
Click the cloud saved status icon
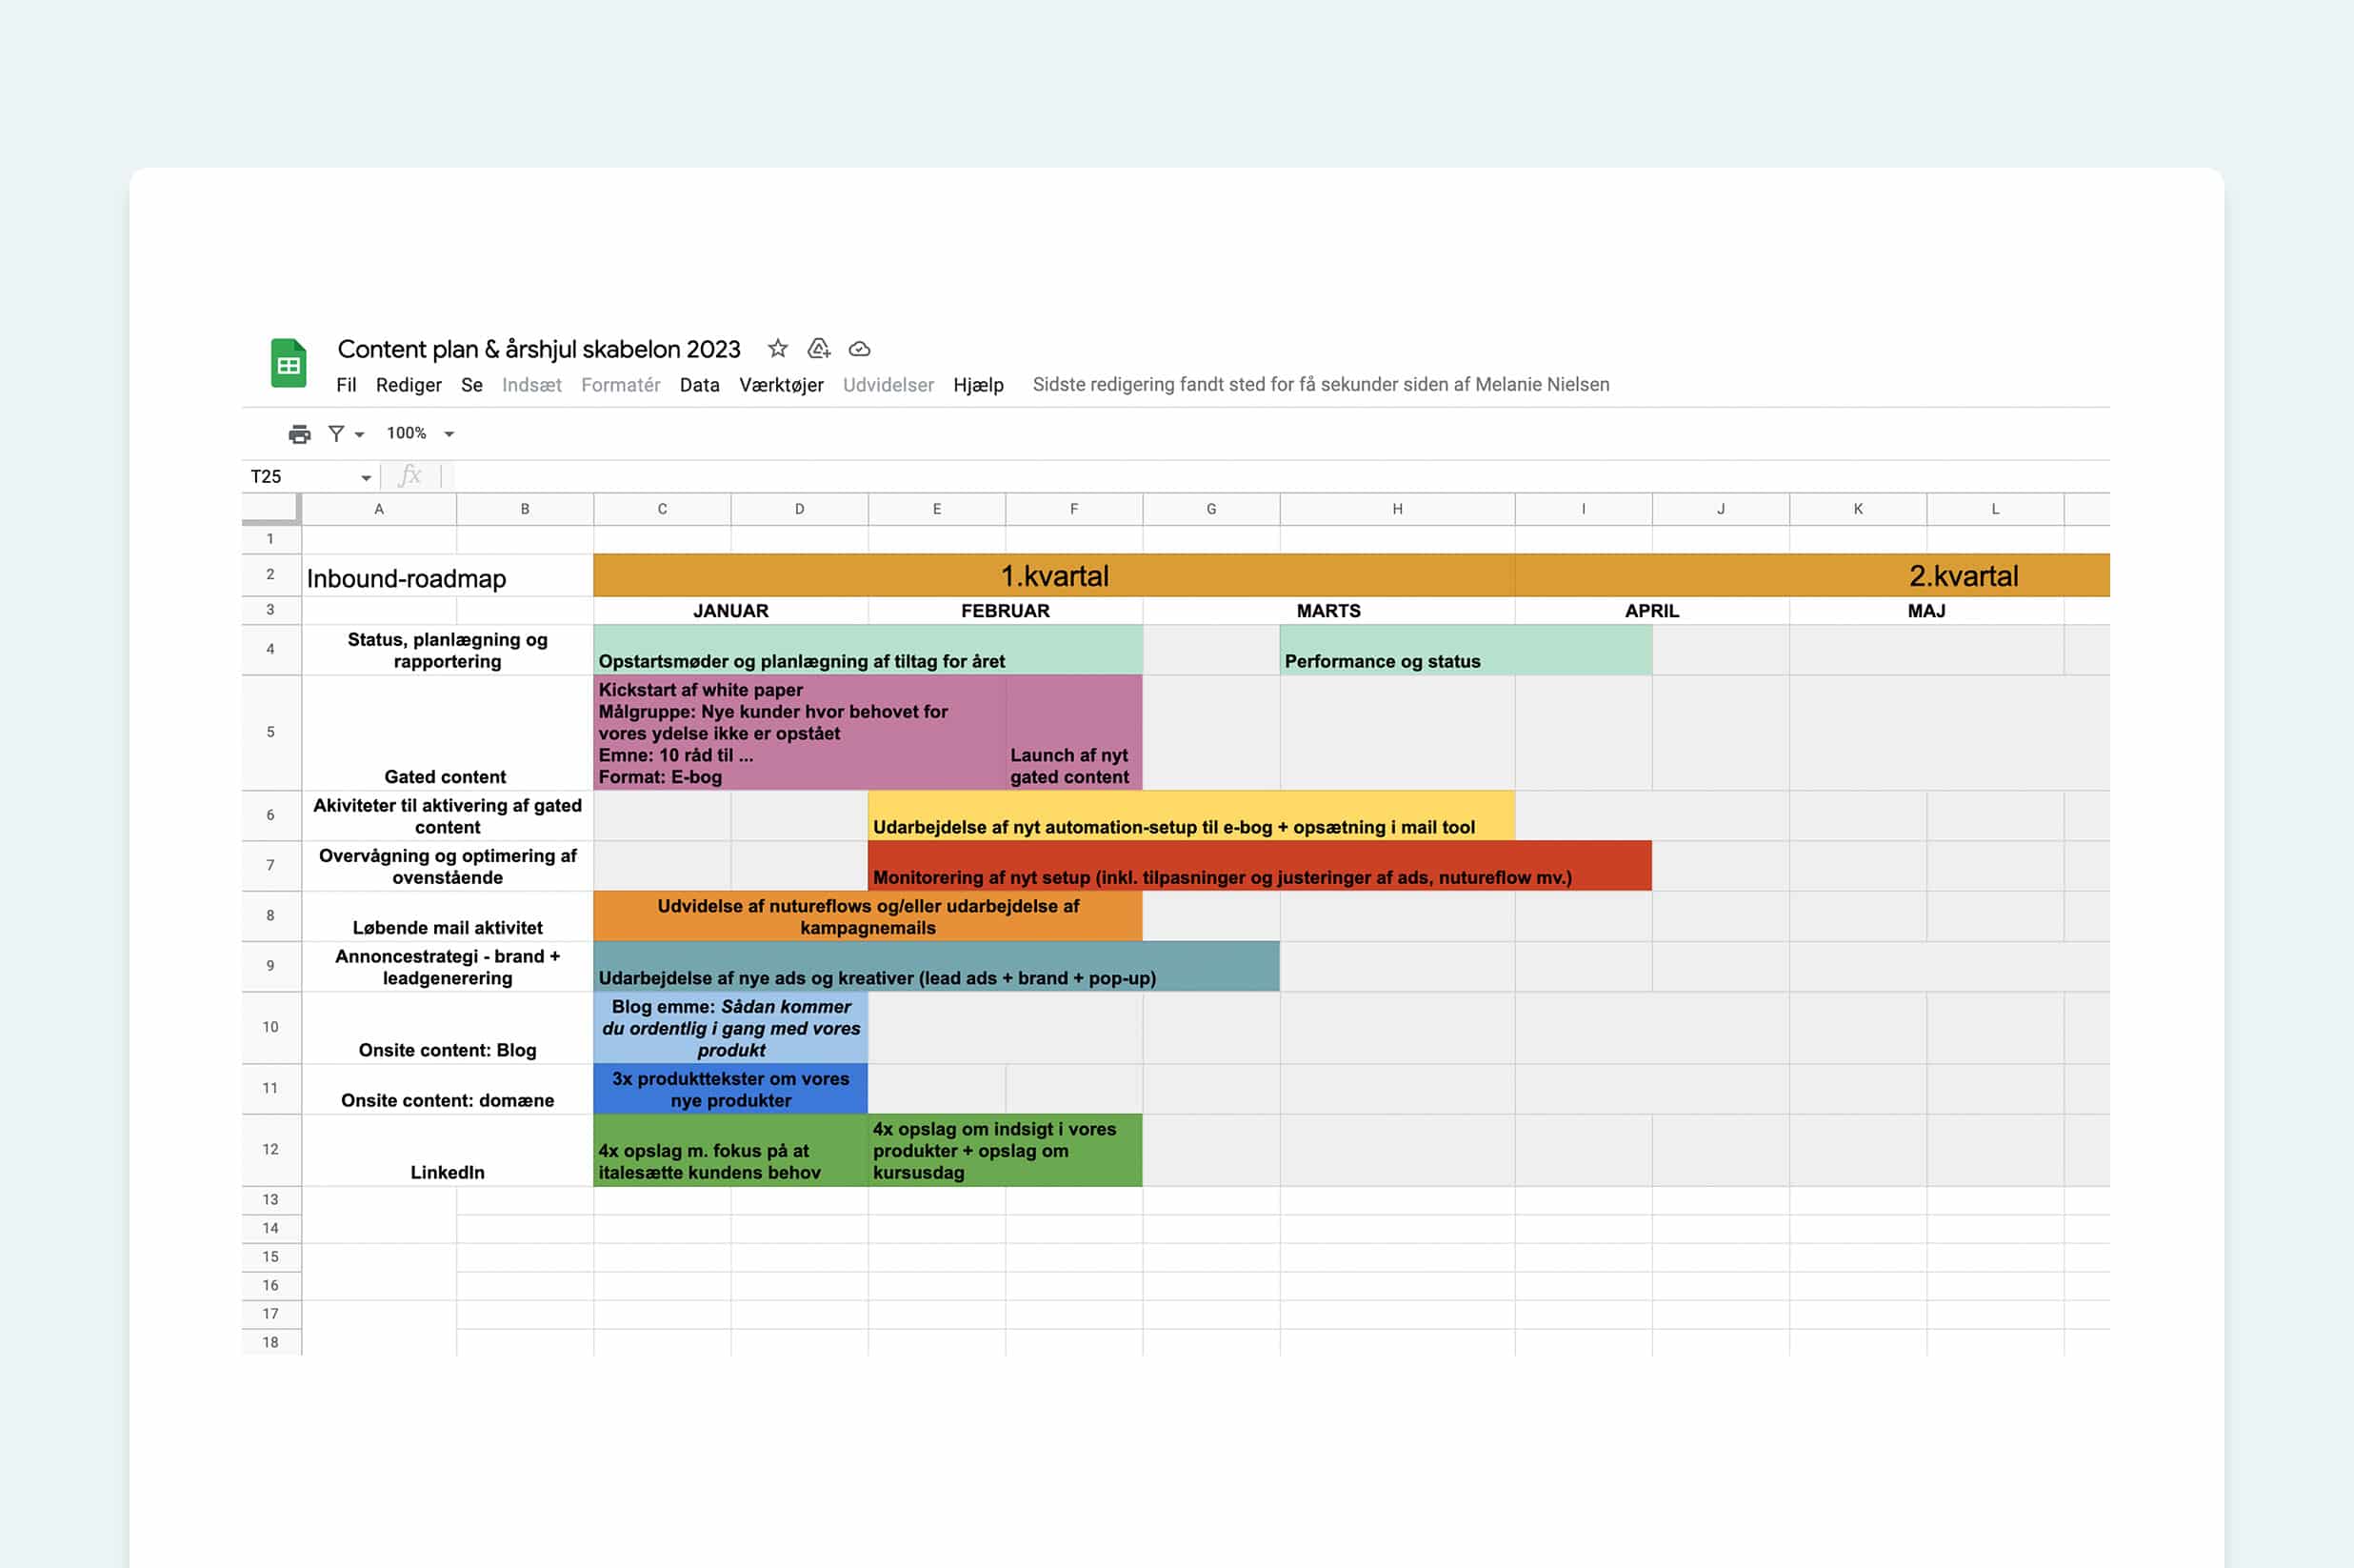[x=860, y=349]
